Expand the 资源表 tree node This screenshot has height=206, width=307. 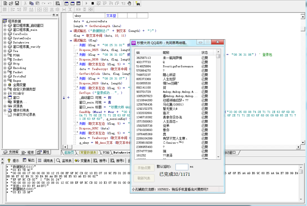[x=5, y=106]
